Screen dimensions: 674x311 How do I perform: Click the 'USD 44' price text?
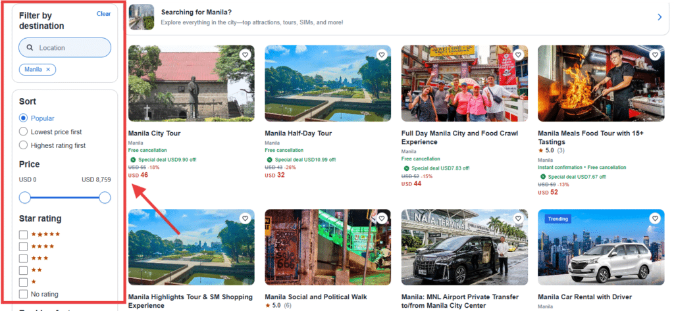click(411, 183)
